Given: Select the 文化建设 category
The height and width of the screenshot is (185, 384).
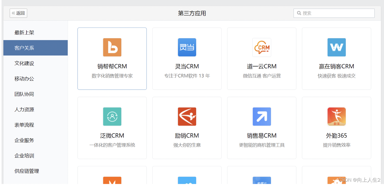Looking at the screenshot, I should [x=36, y=63].
